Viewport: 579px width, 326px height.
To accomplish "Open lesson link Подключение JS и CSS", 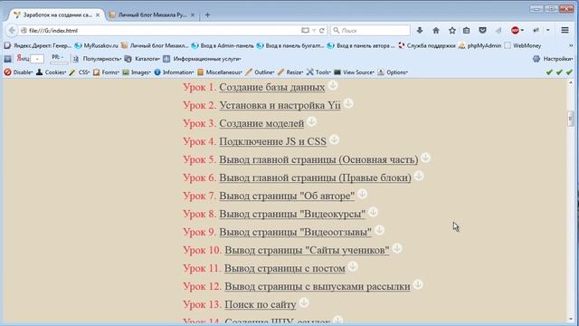I will [273, 141].
